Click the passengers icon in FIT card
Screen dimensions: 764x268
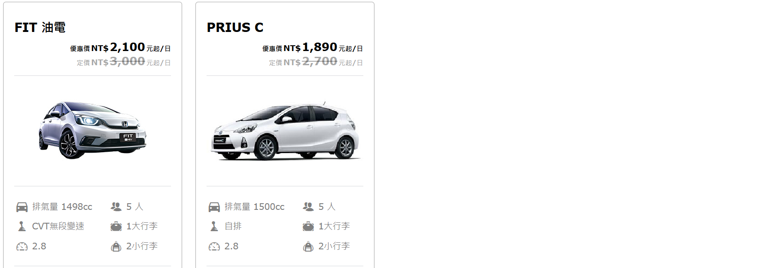click(116, 207)
